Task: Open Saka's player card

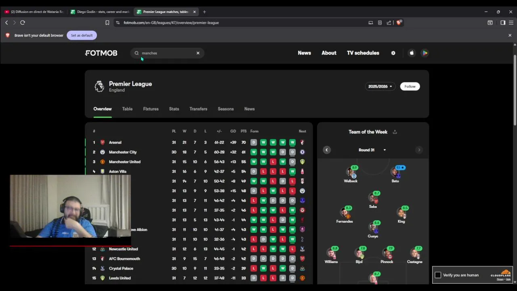Action: [x=373, y=200]
